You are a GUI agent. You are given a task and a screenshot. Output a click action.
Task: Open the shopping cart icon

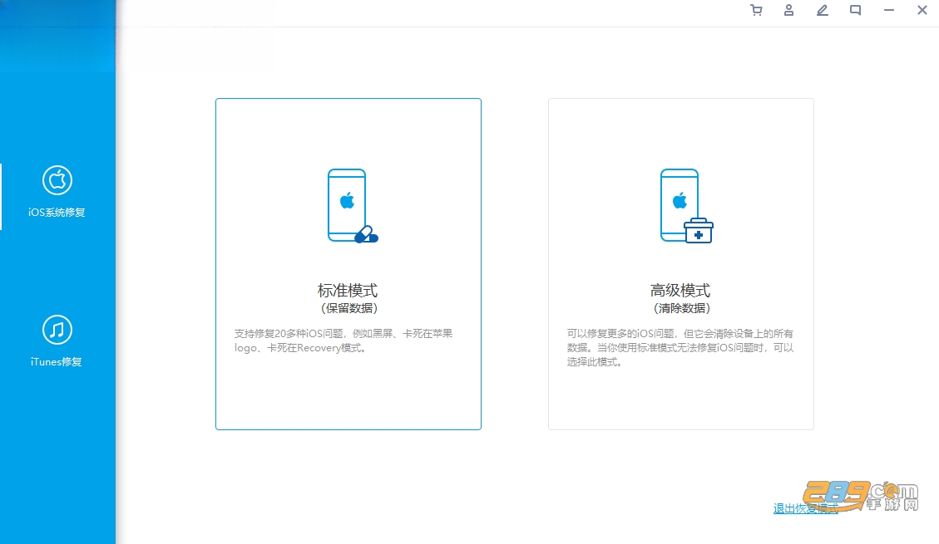[756, 10]
